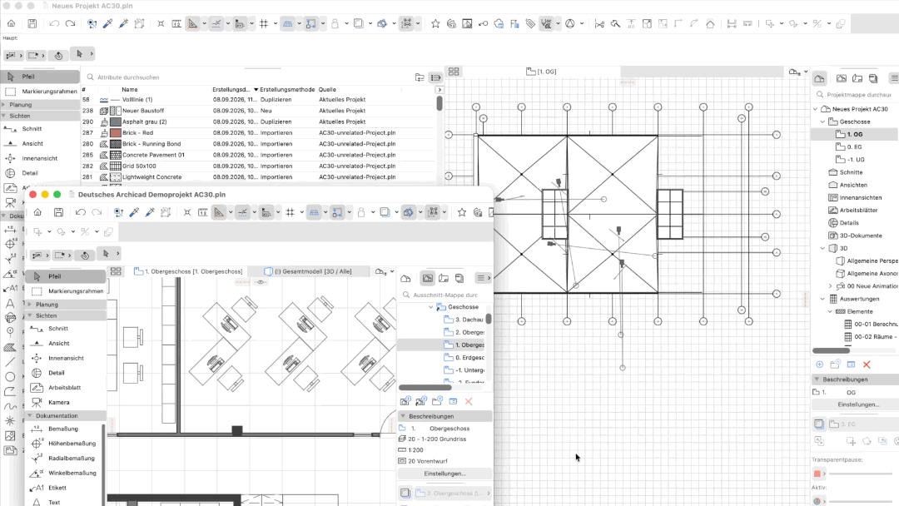The image size is (899, 506).
Task: Click the save icon in the Demoprojekt window
Action: (58, 212)
